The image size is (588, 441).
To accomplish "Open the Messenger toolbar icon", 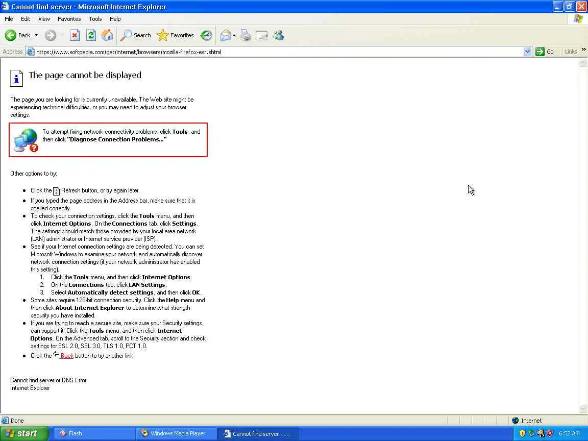I will pos(279,35).
